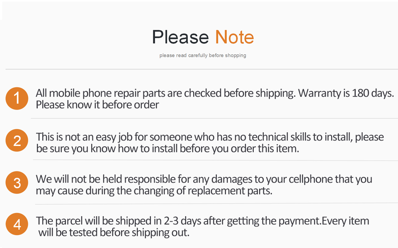The width and height of the screenshot is (398, 248).
Task: Click the orange "Note" heading word
Action: 234,38
